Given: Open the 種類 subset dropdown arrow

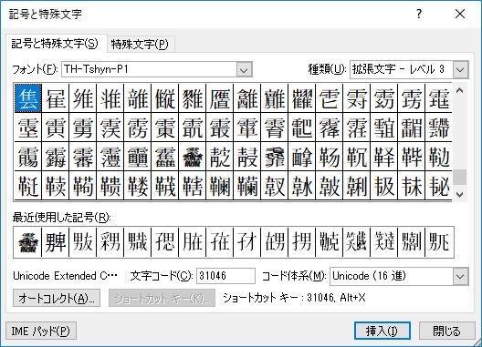Looking at the screenshot, I should pos(461,69).
